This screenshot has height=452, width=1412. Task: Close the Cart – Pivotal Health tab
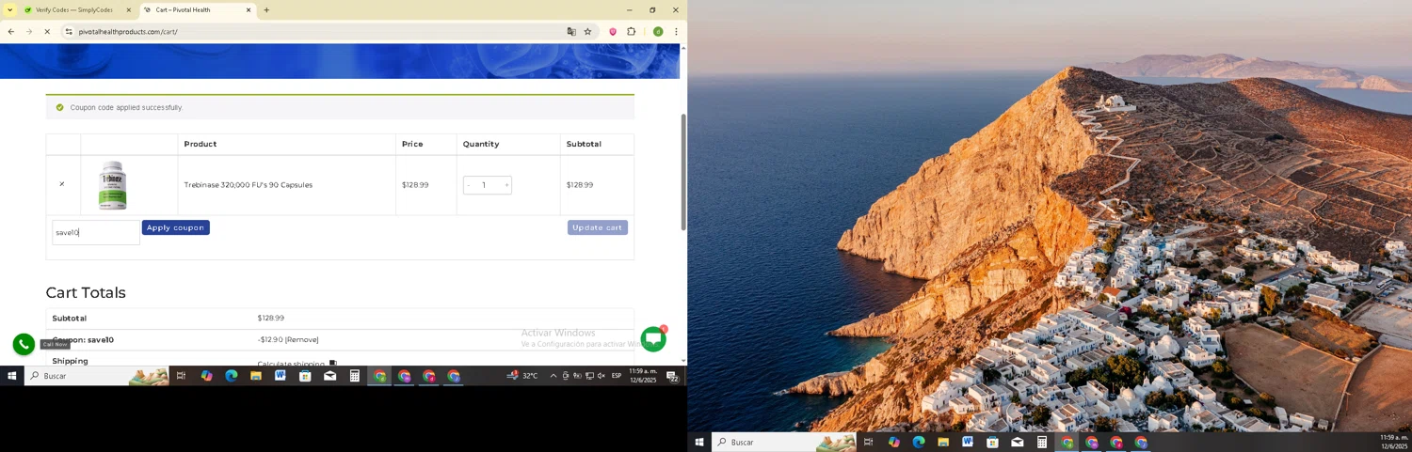249,10
